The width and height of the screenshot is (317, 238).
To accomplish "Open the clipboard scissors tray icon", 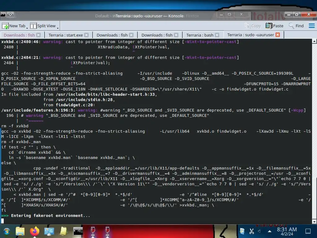I will [252, 231].
